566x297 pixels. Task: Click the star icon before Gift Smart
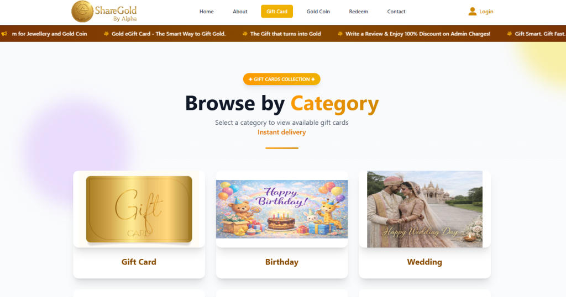coord(509,34)
